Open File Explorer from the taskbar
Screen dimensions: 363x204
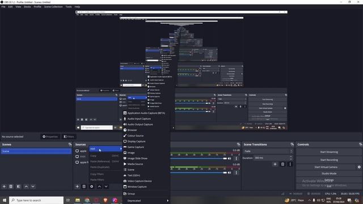pyautogui.click(x=78, y=200)
